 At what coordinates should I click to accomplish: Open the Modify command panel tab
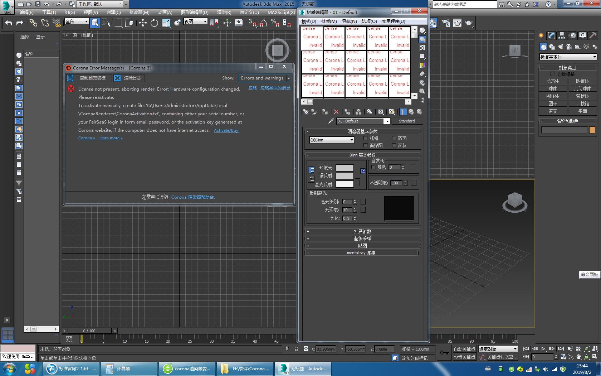(x=552, y=35)
